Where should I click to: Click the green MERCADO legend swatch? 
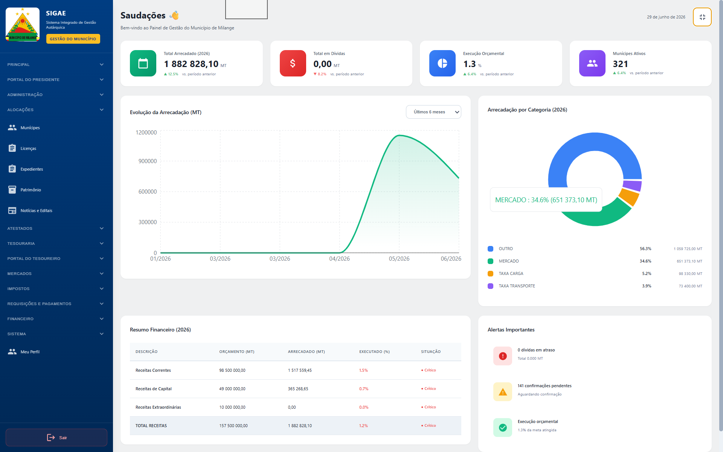pyautogui.click(x=490, y=261)
